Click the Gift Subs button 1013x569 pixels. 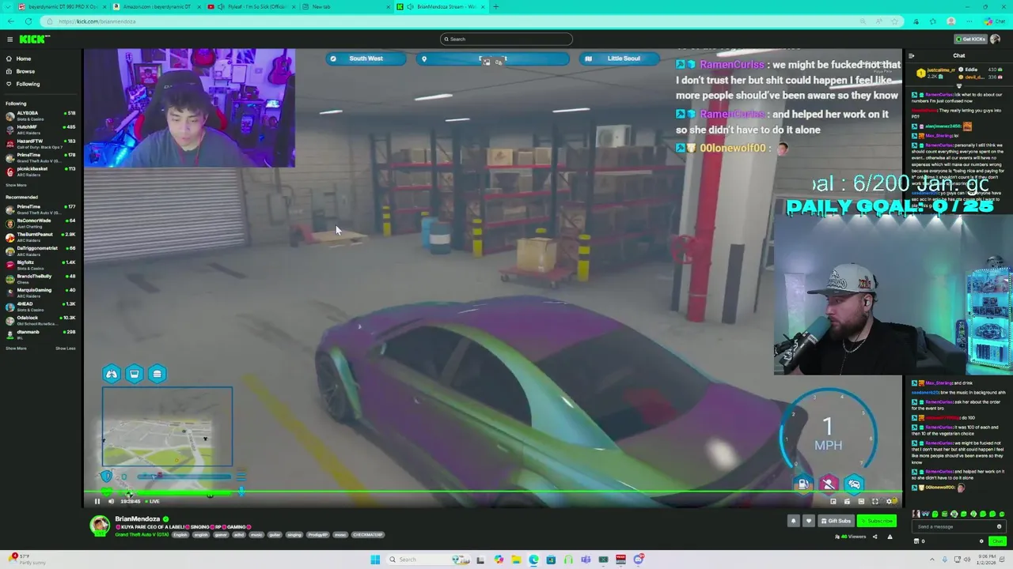[836, 521]
